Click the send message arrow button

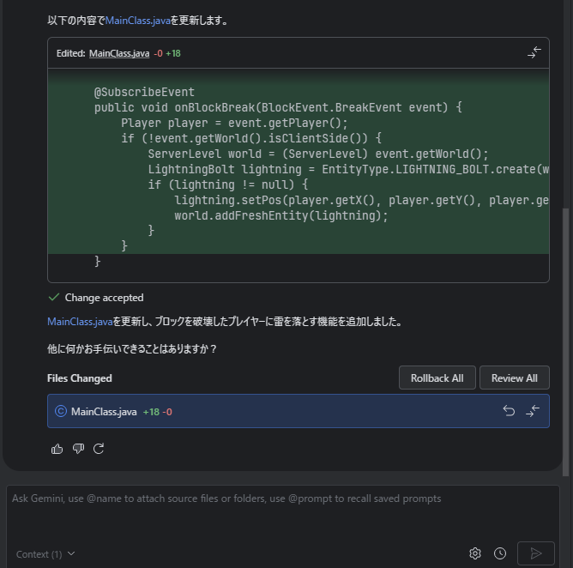pos(536,553)
